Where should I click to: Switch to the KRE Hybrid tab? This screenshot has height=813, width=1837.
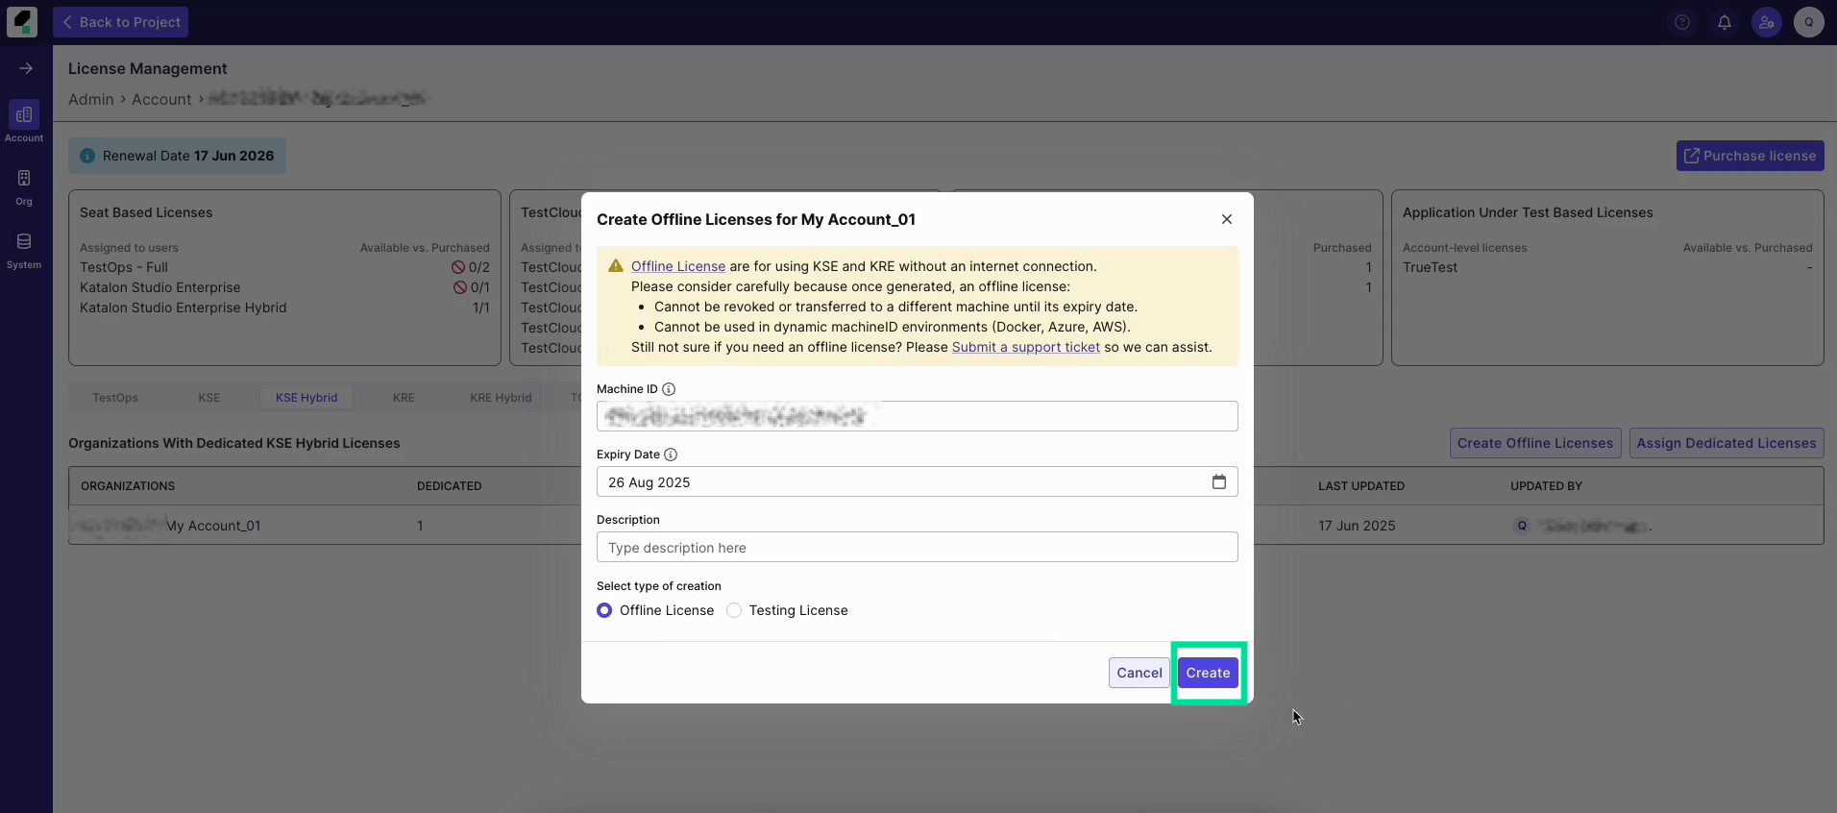501,398
